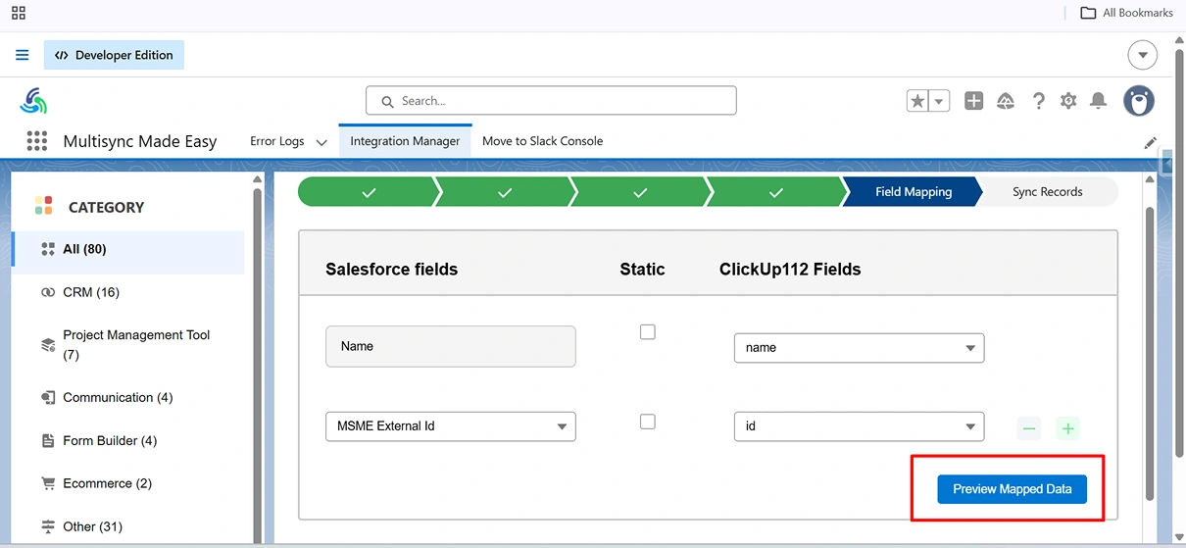Click the Developer Edition badge
1186x548 pixels.
[114, 55]
